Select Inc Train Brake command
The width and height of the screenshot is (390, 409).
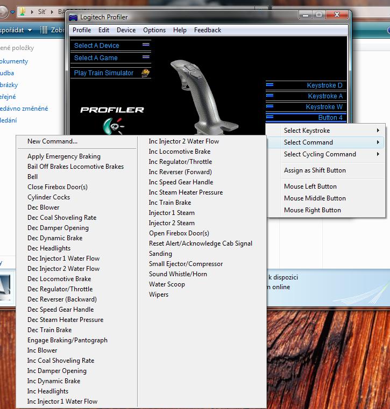(x=170, y=203)
